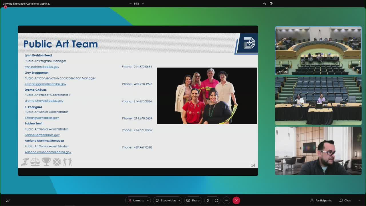Open the lynn.rushton@dallas.gov email link
Screen dimensions: 366x206
(x=42, y=67)
